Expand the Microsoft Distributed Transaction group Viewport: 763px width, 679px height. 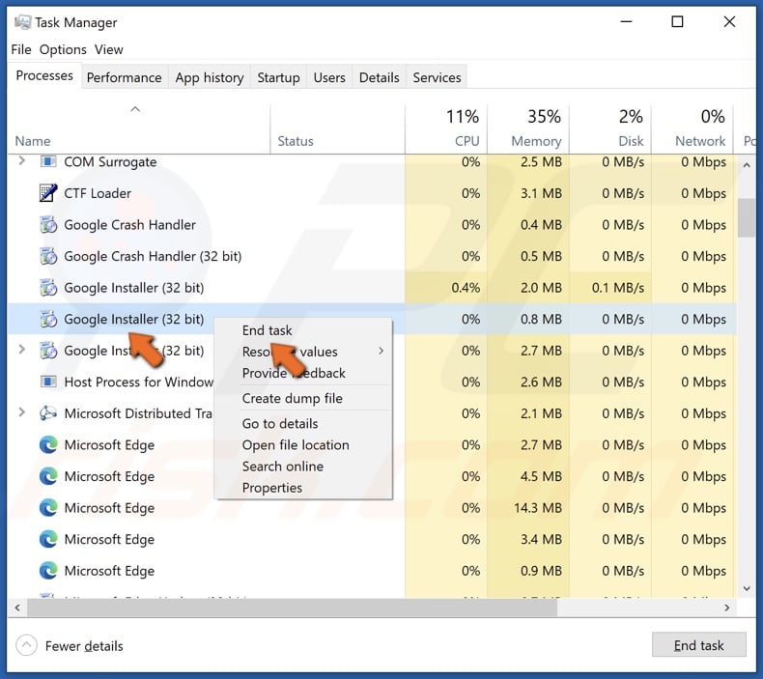[x=21, y=412]
